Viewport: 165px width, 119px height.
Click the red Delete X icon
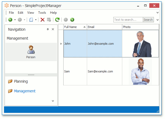[42, 20]
